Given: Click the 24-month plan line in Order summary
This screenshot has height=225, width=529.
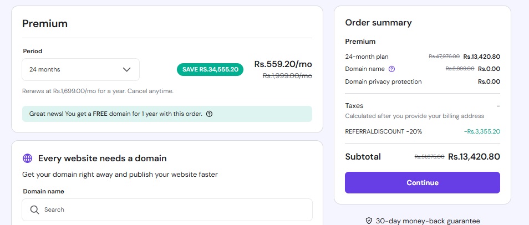Looking at the screenshot, I should click(367, 56).
